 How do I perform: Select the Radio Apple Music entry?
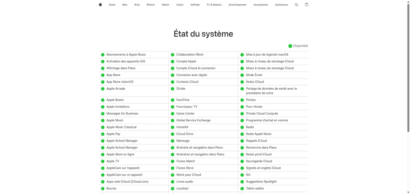coord(259,134)
